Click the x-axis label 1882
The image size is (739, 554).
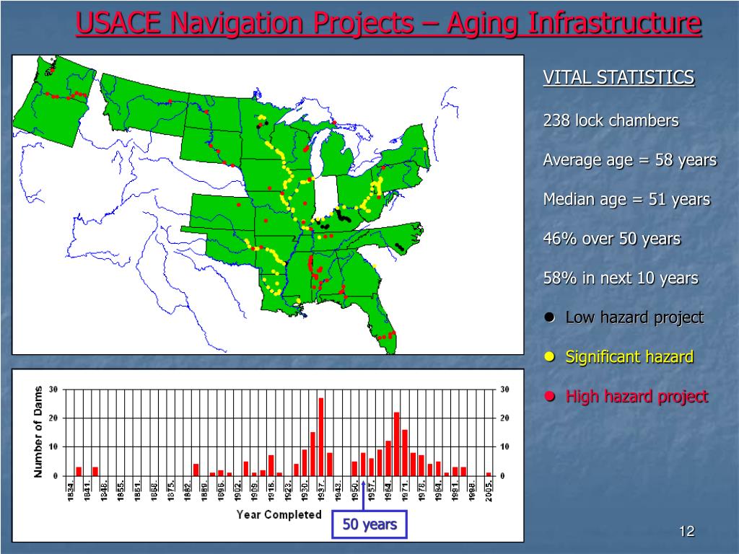coord(188,491)
